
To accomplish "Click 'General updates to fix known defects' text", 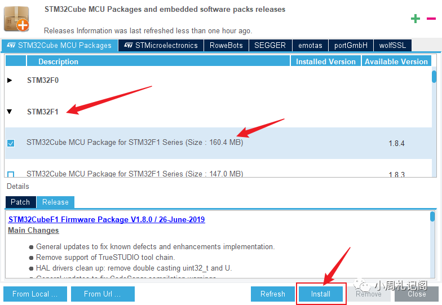I will (156, 247).
